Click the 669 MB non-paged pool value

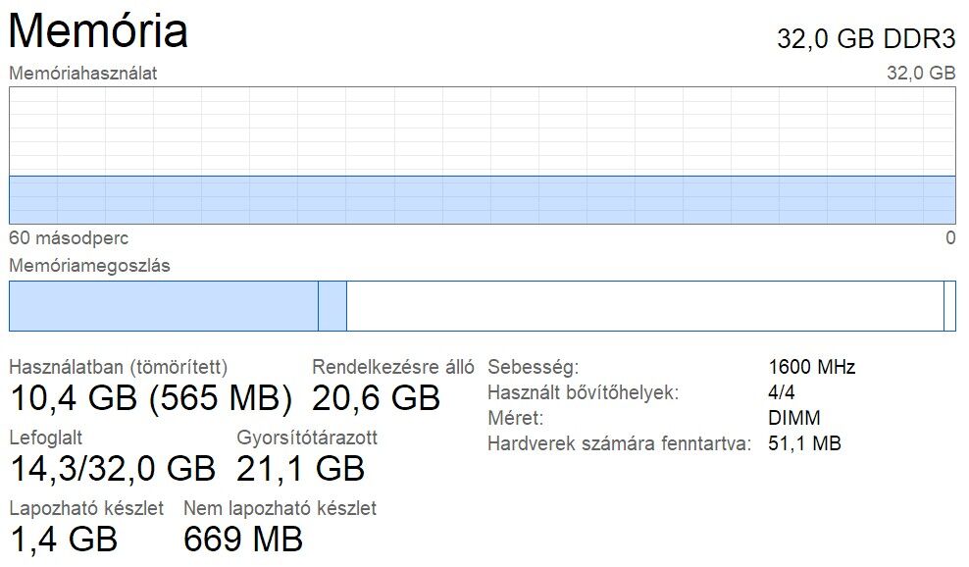click(x=243, y=539)
